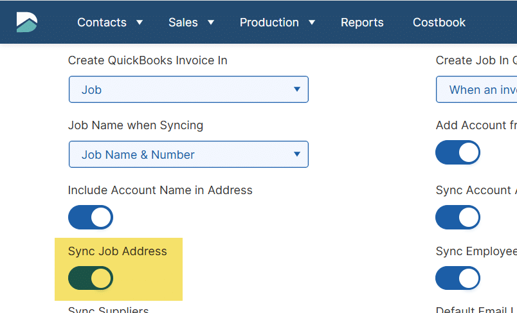Open the dropdown showing 'When an inv'
Screen dimensions: 517x313
tap(476, 90)
